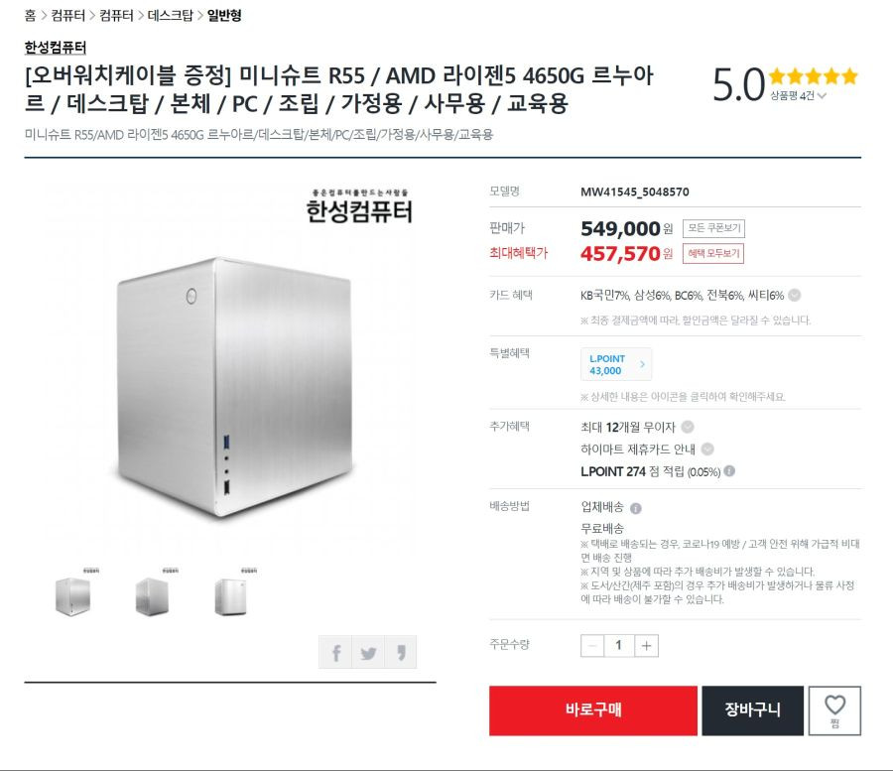Add to wishlist with heart icon
The height and width of the screenshot is (771, 893).
(x=834, y=710)
